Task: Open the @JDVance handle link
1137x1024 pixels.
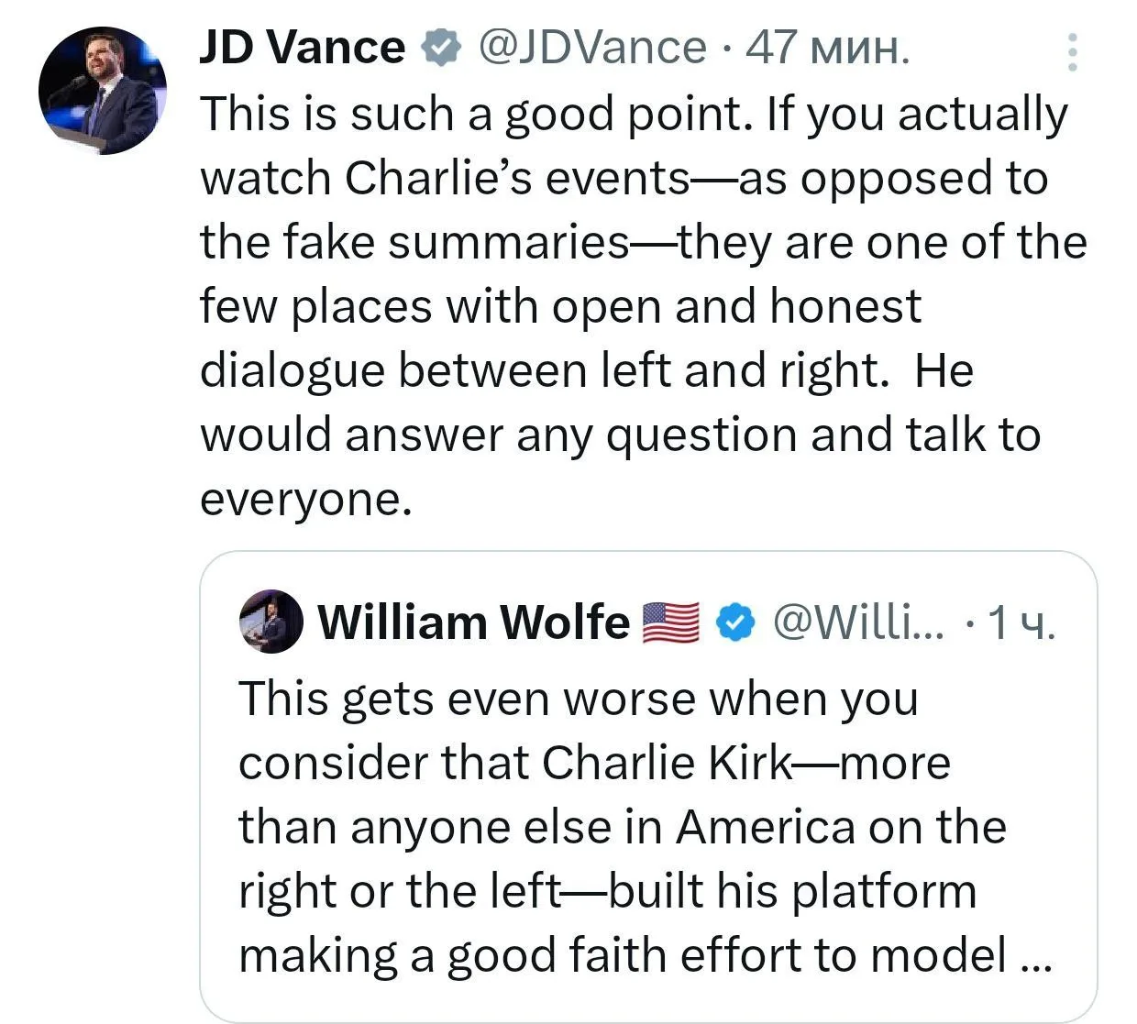Action: pos(592,48)
